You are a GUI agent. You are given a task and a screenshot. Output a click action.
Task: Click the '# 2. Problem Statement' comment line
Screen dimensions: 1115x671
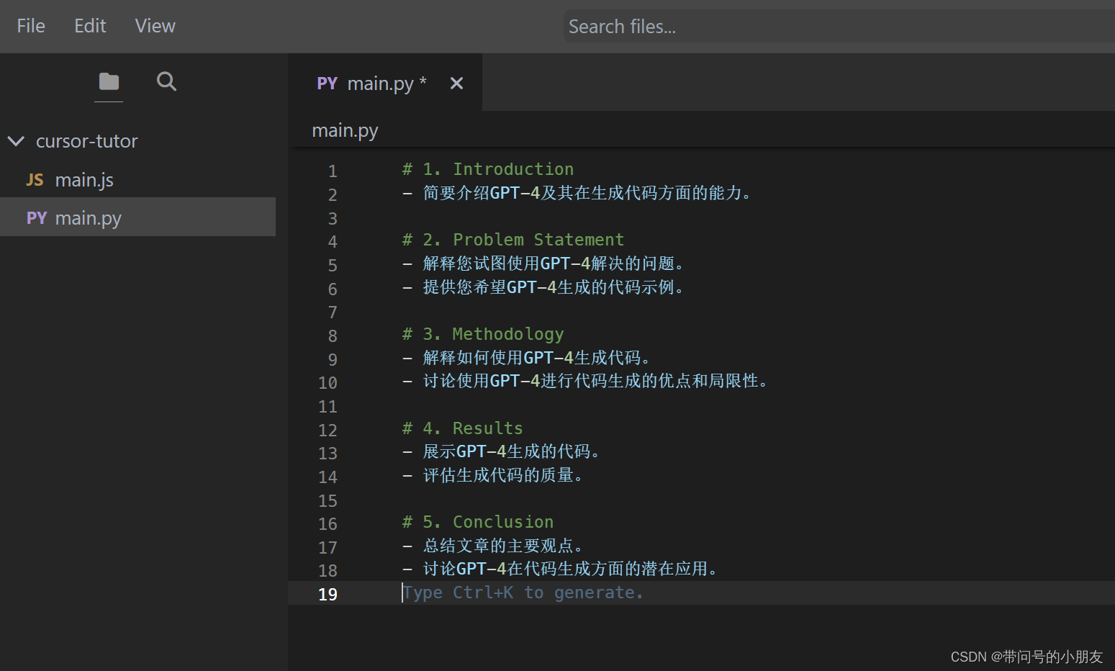513,240
